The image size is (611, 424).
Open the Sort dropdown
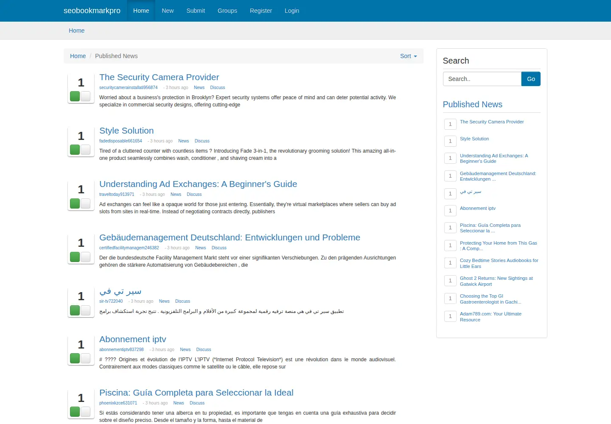click(409, 56)
